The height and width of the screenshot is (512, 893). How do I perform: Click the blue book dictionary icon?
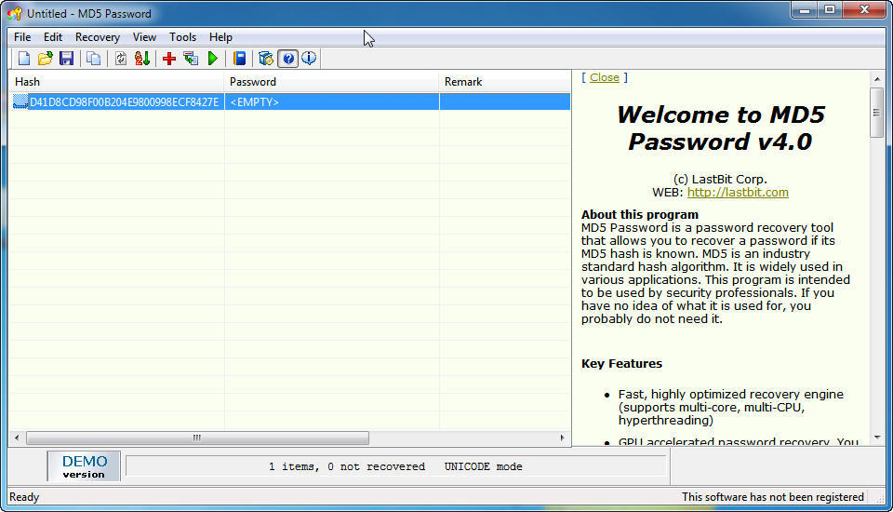pyautogui.click(x=240, y=58)
